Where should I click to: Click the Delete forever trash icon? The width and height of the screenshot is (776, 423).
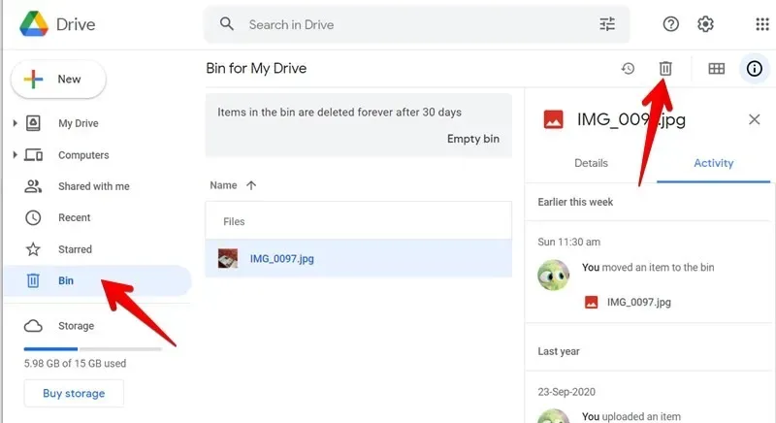pos(665,68)
